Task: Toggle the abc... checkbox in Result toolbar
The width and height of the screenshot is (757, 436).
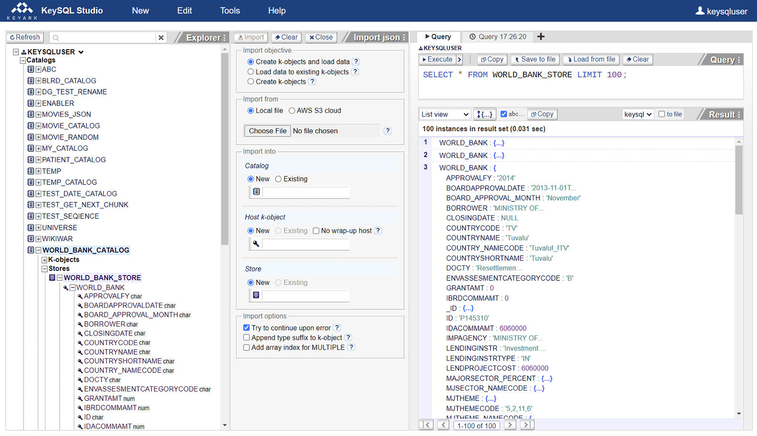Action: coord(504,114)
